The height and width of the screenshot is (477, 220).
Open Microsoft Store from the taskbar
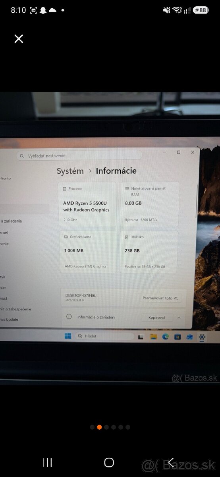pyautogui.click(x=178, y=337)
